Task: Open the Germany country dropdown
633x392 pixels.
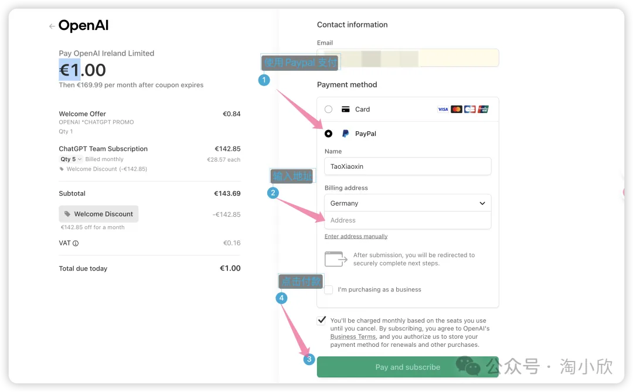Action: pos(408,203)
